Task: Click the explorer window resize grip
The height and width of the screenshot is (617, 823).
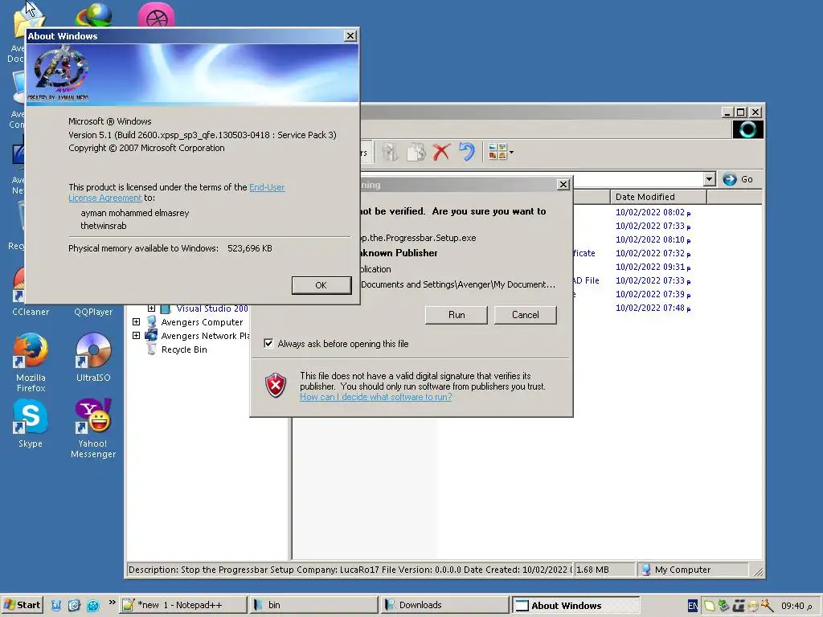Action: click(758, 572)
